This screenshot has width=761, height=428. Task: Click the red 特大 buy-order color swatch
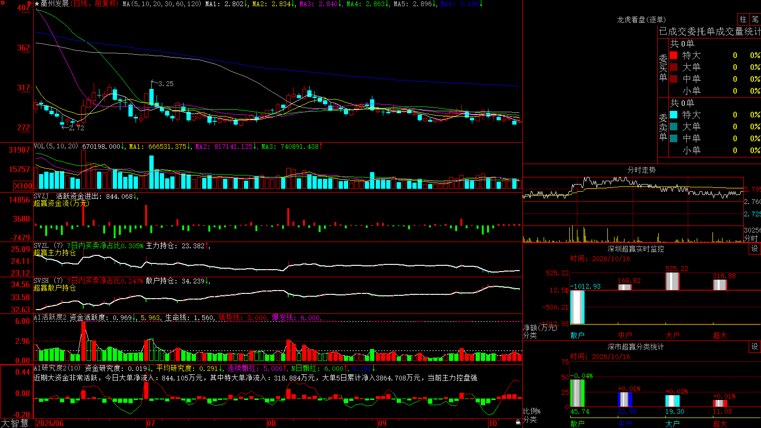(x=673, y=55)
